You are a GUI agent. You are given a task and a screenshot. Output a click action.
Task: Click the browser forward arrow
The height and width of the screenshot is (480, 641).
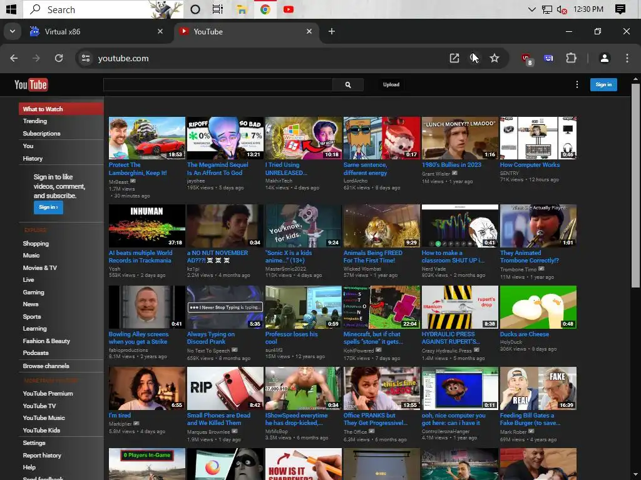(36, 58)
